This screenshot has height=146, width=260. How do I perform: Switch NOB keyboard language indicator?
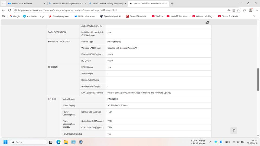click(227, 142)
